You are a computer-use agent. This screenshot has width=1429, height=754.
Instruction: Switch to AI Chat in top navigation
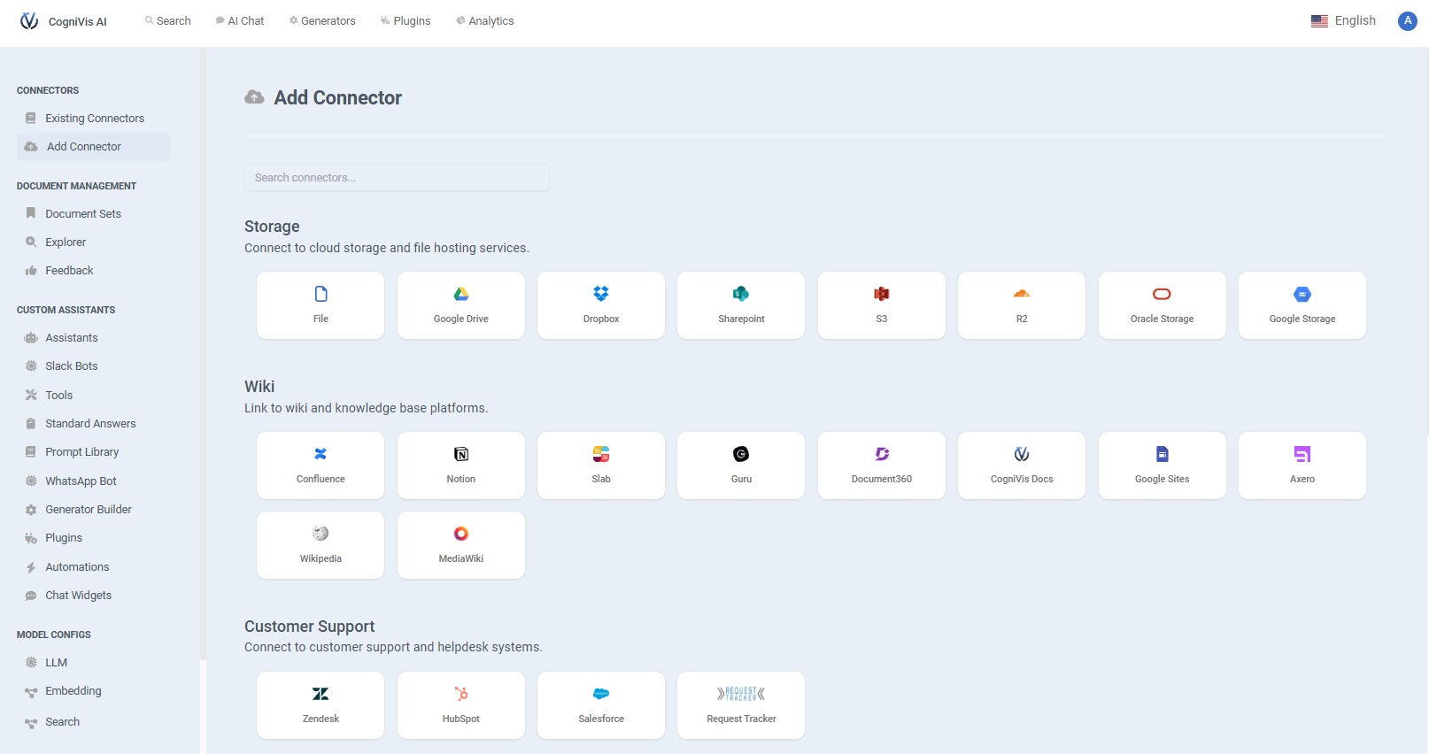pyautogui.click(x=240, y=20)
